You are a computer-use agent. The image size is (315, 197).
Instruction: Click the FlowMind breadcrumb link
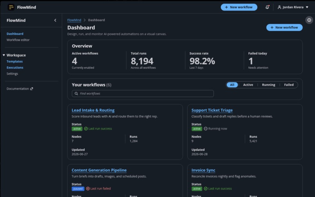(74, 20)
